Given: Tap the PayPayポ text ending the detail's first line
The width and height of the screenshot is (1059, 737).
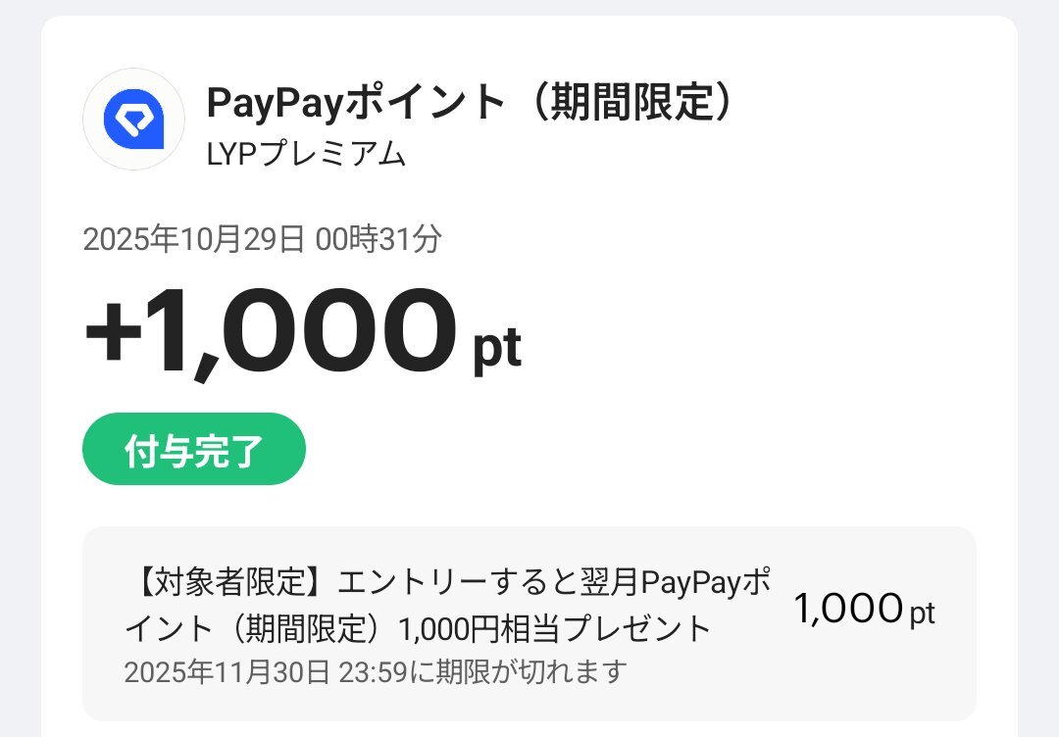Looking at the screenshot, I should [706, 582].
